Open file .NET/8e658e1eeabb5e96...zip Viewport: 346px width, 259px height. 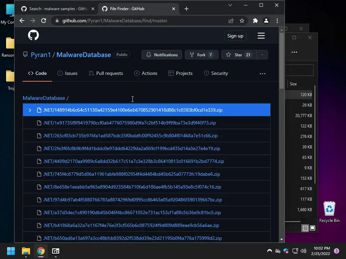click(x=147, y=187)
